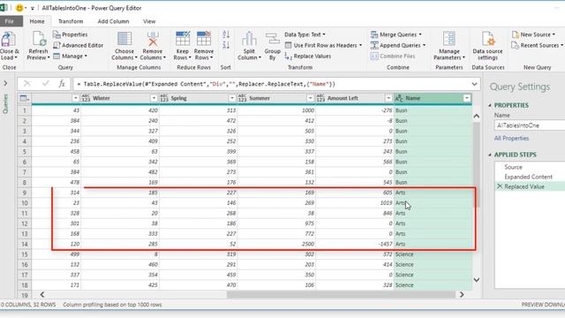Click the Group By icon
Viewport: 565px width, 318px height.
click(273, 39)
